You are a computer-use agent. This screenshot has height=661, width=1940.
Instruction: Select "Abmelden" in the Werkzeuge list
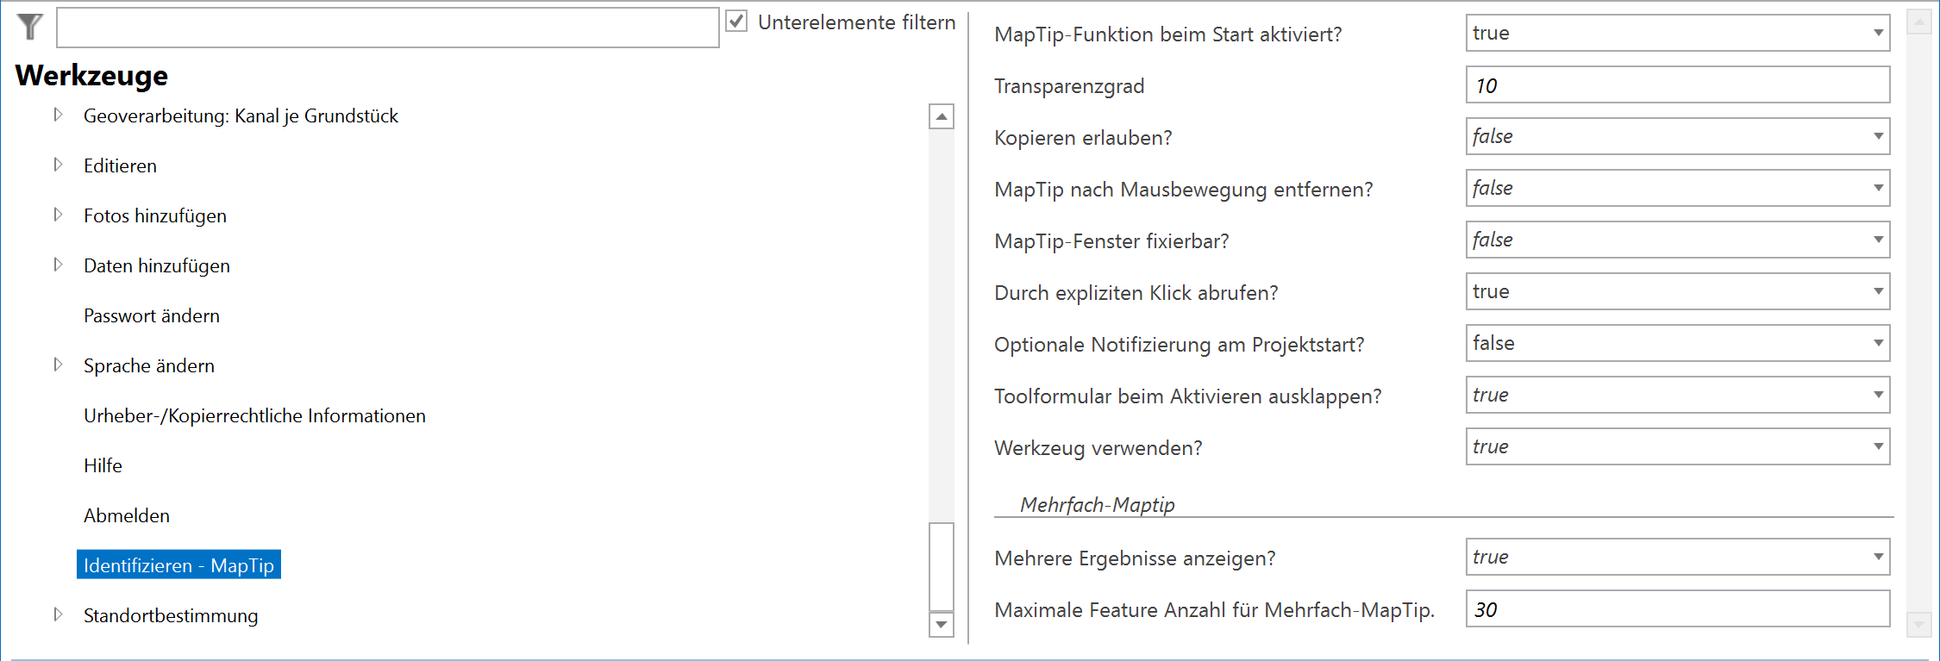(x=126, y=515)
